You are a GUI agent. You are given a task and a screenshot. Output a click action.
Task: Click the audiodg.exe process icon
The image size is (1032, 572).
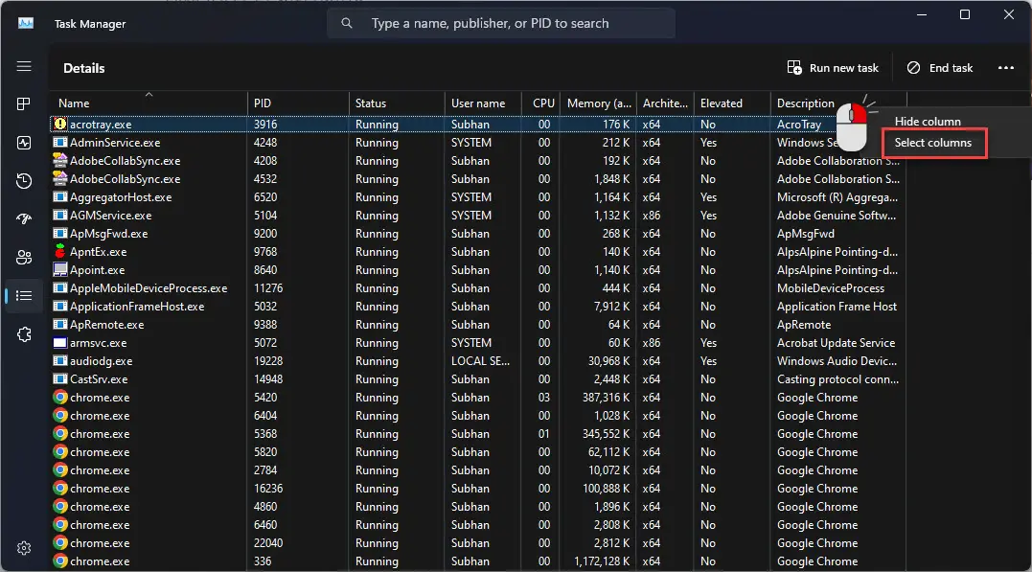tap(60, 360)
